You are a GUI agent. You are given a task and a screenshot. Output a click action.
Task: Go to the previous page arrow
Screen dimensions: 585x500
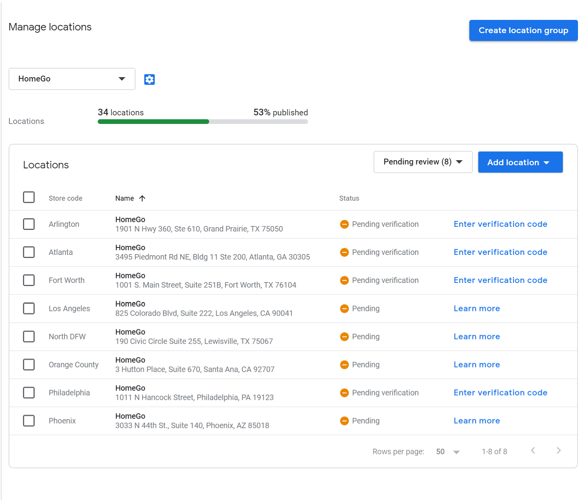(533, 451)
